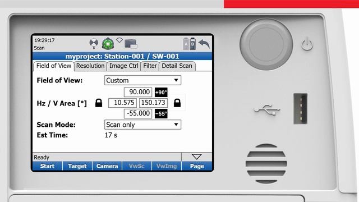
Task: Tap the 19:29:17 clock display
Action: tap(44, 40)
